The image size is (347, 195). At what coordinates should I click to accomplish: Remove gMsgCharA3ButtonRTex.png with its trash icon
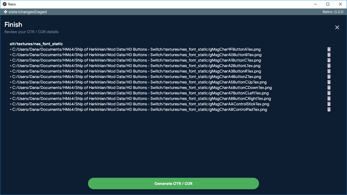tap(329, 71)
